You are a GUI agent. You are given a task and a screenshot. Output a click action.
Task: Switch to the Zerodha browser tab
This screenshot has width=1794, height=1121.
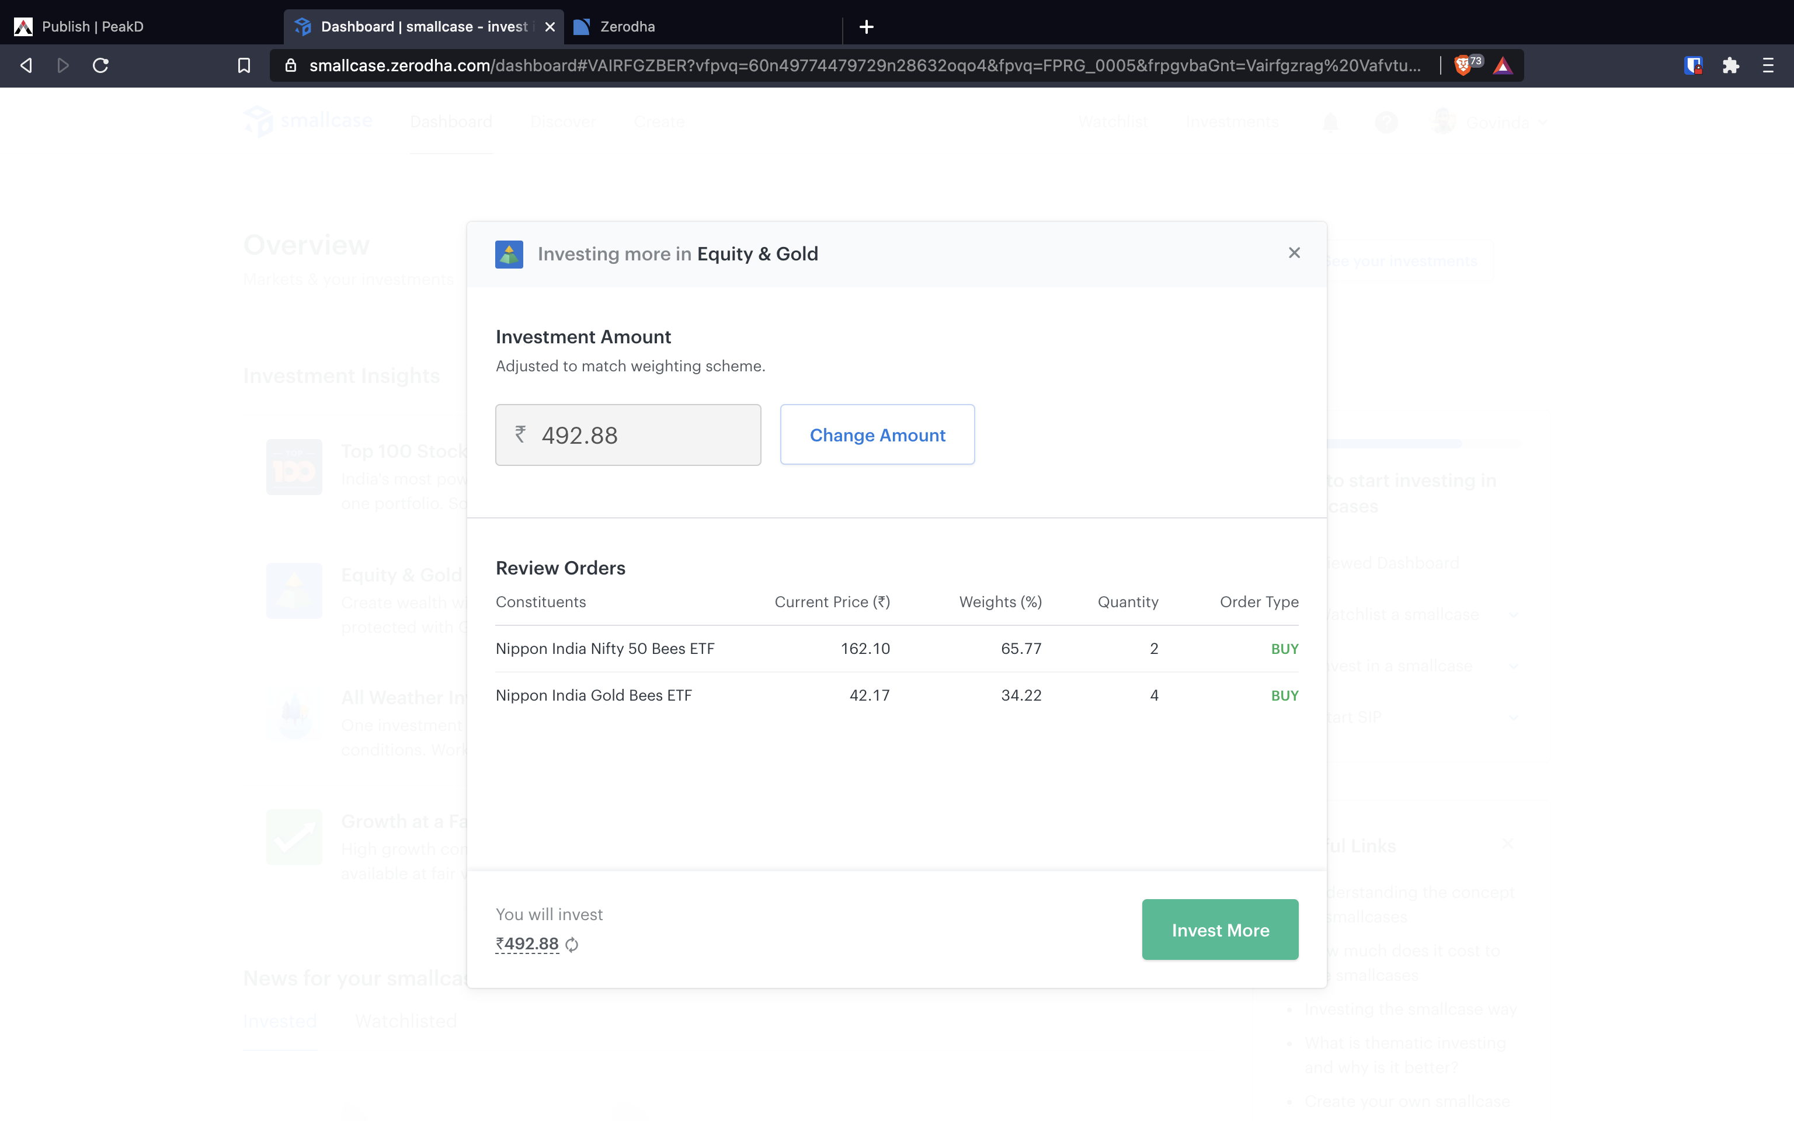[701, 27]
